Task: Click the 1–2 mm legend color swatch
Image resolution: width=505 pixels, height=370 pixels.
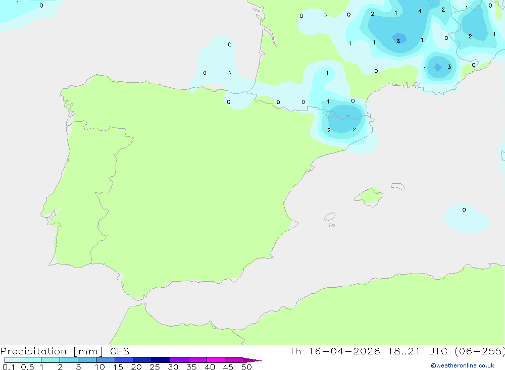Action: (50, 360)
